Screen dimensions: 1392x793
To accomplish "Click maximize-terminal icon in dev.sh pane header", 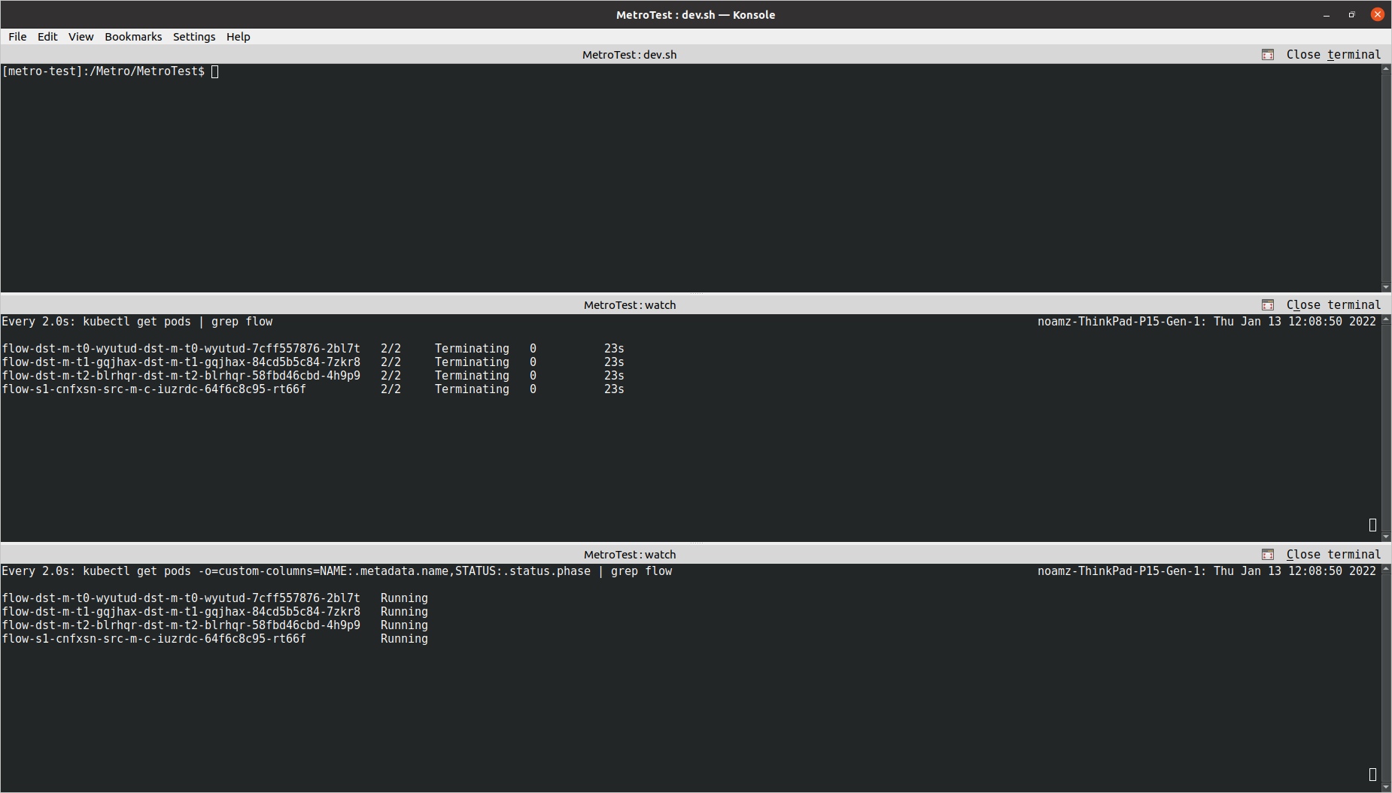I will (1268, 55).
